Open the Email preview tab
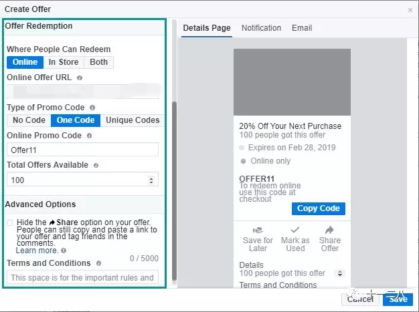This screenshot has height=312, width=419. pos(301,28)
